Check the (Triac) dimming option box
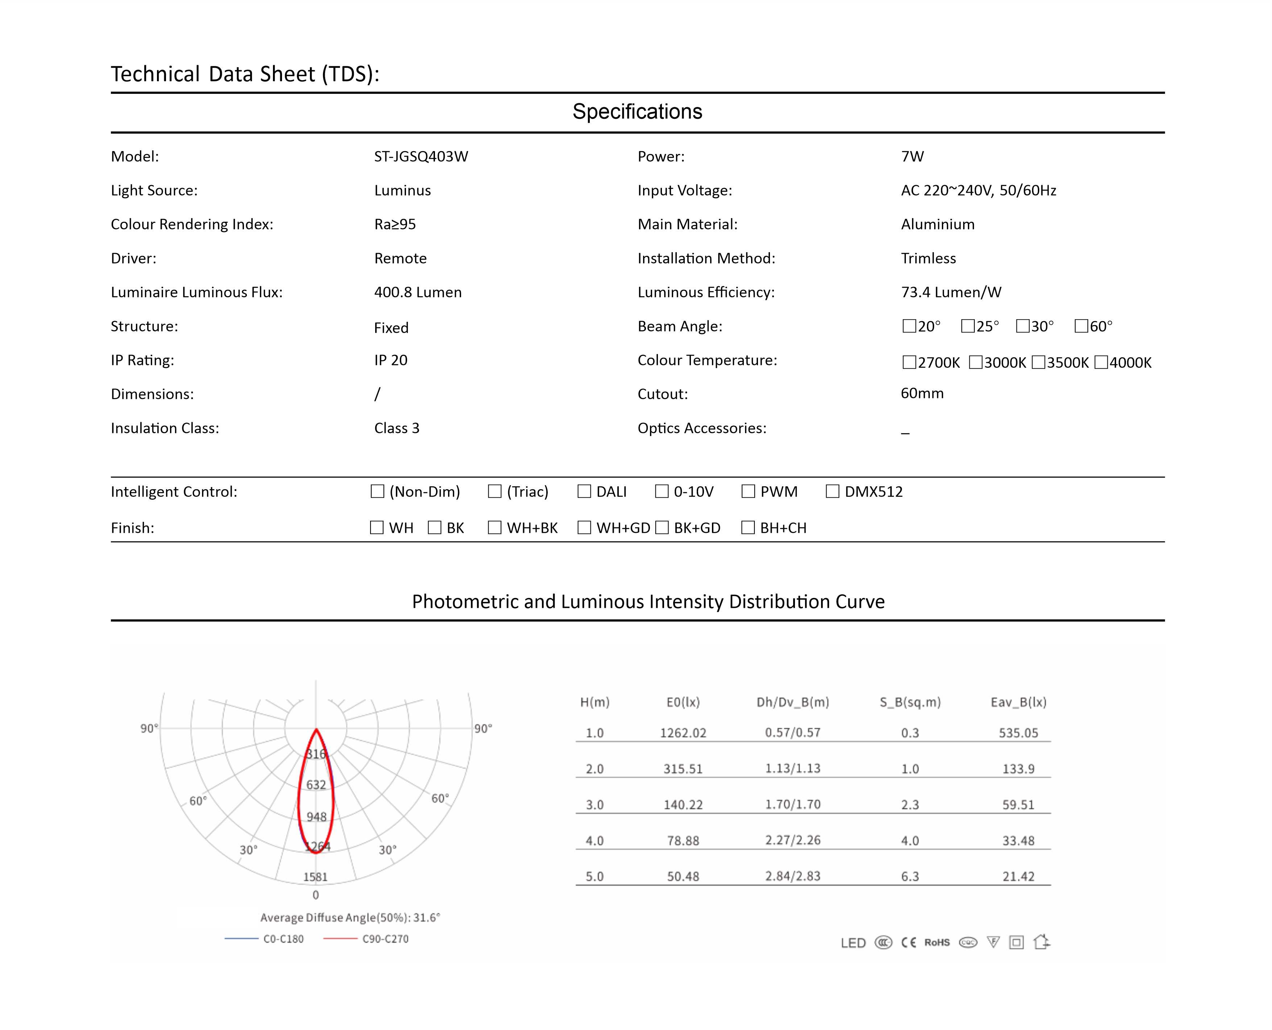 point(495,491)
